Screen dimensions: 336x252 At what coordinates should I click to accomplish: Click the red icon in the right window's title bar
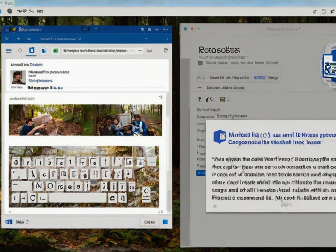coord(192,29)
